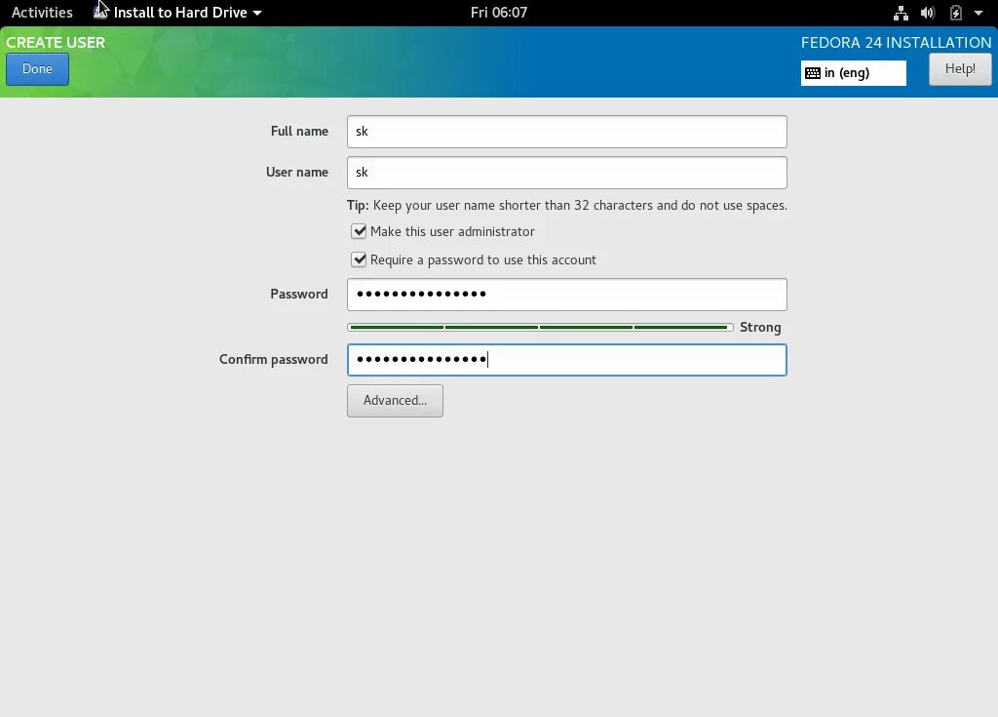Click the keyboard layout icon
Screen dimensions: 998x717
click(x=813, y=72)
